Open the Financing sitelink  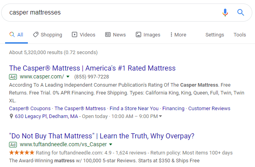[x=173, y=109]
